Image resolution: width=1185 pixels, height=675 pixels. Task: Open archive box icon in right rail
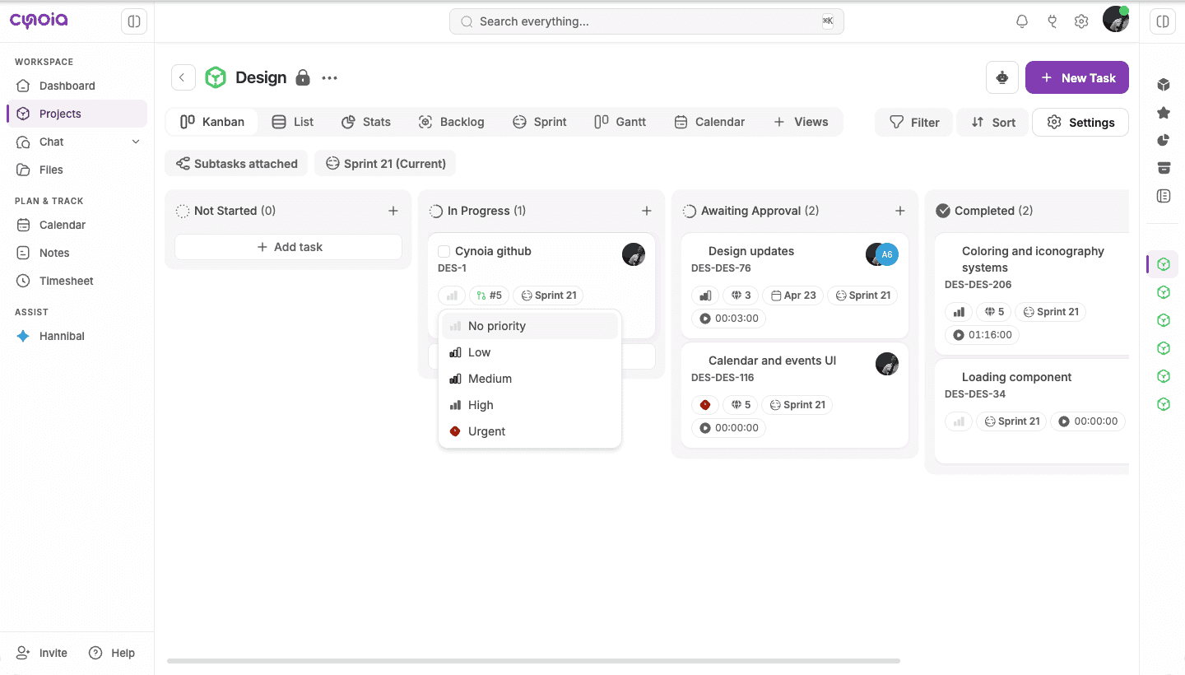[x=1164, y=169]
